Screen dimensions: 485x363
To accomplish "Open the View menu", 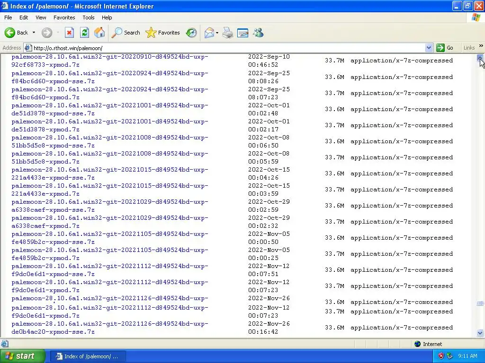I will click(x=41, y=17).
